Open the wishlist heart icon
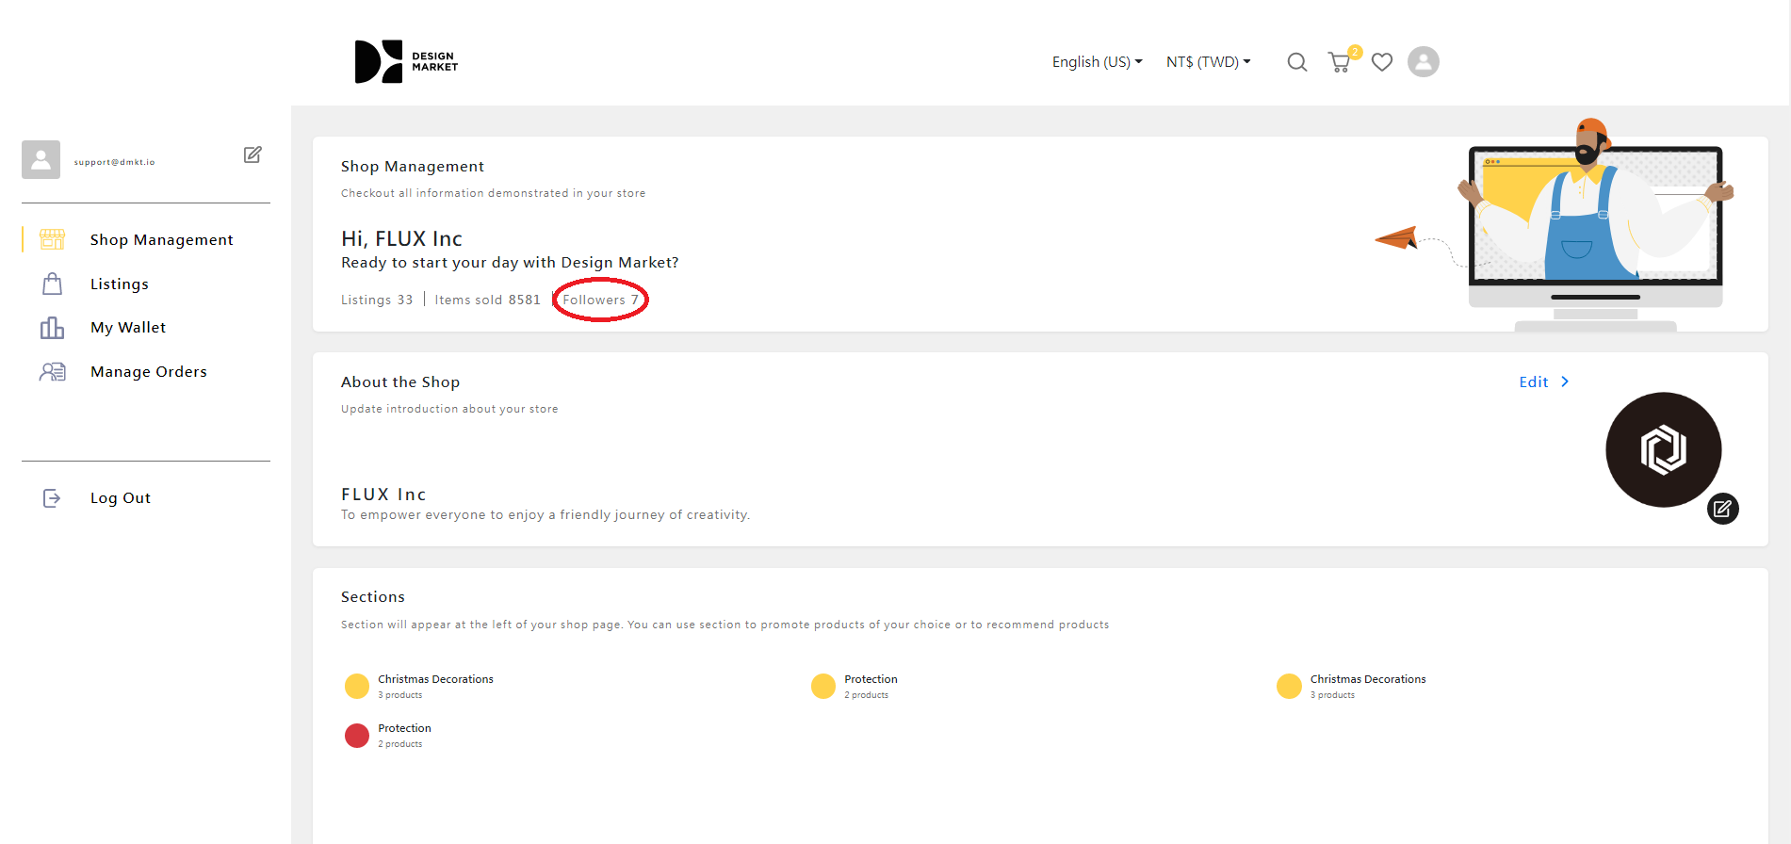This screenshot has height=844, width=1791. (1381, 62)
